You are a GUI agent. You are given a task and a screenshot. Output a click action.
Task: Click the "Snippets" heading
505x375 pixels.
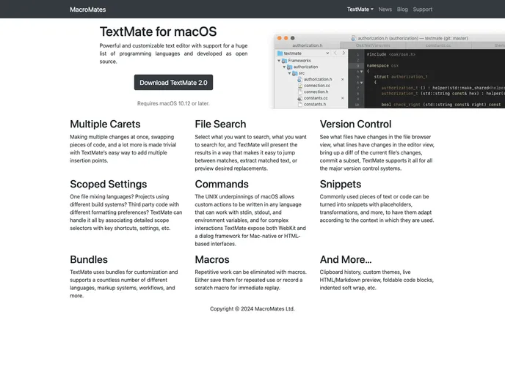(x=341, y=184)
